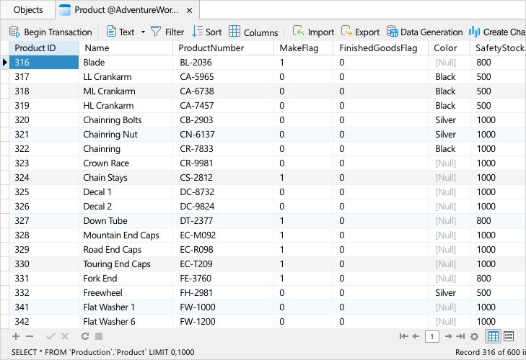Click product number FW-1200

pyautogui.click(x=224, y=322)
